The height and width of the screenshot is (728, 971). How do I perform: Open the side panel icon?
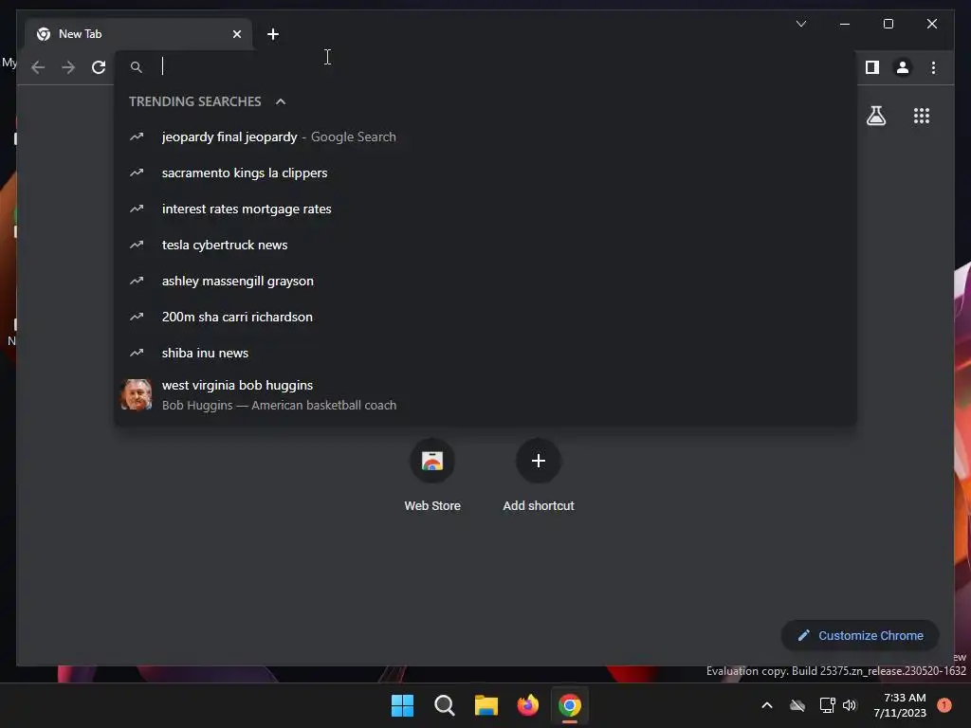coord(872,67)
